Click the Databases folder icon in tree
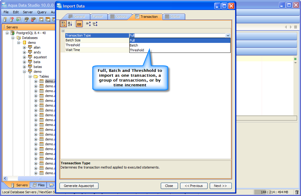 pos(19,38)
